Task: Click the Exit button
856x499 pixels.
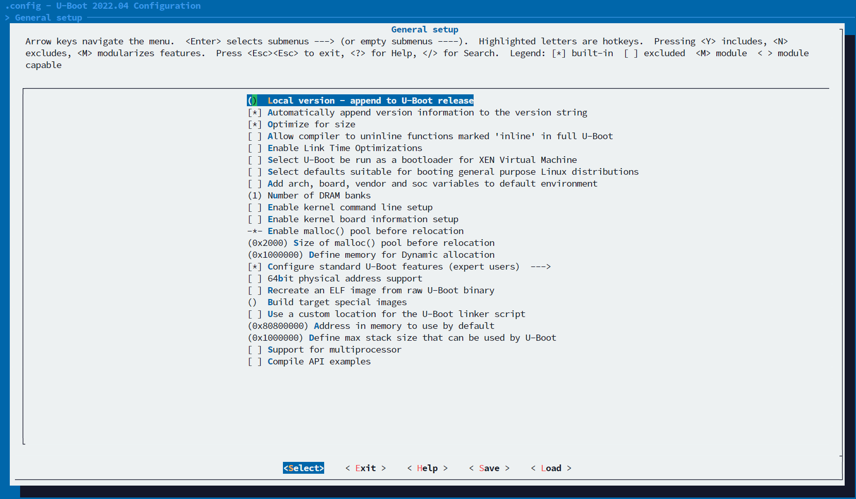Action: (x=365, y=468)
